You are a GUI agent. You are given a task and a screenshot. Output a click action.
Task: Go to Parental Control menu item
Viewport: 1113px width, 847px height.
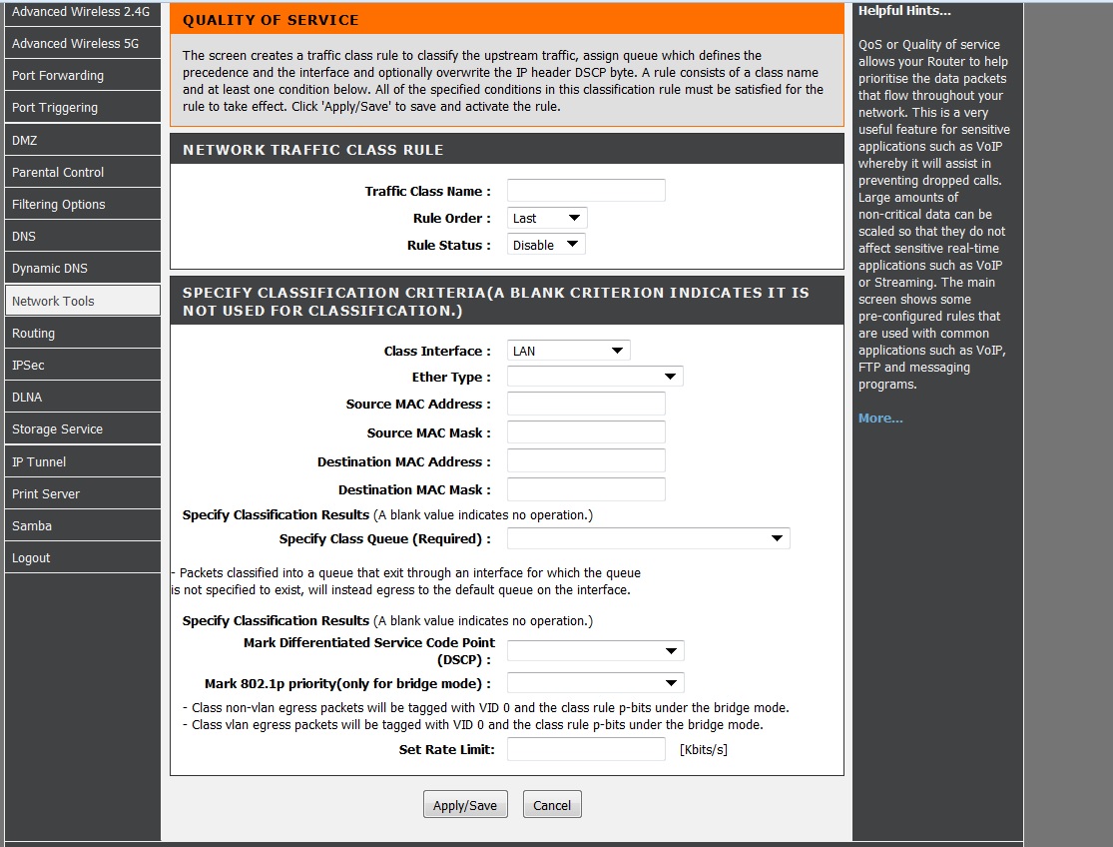pyautogui.click(x=82, y=172)
